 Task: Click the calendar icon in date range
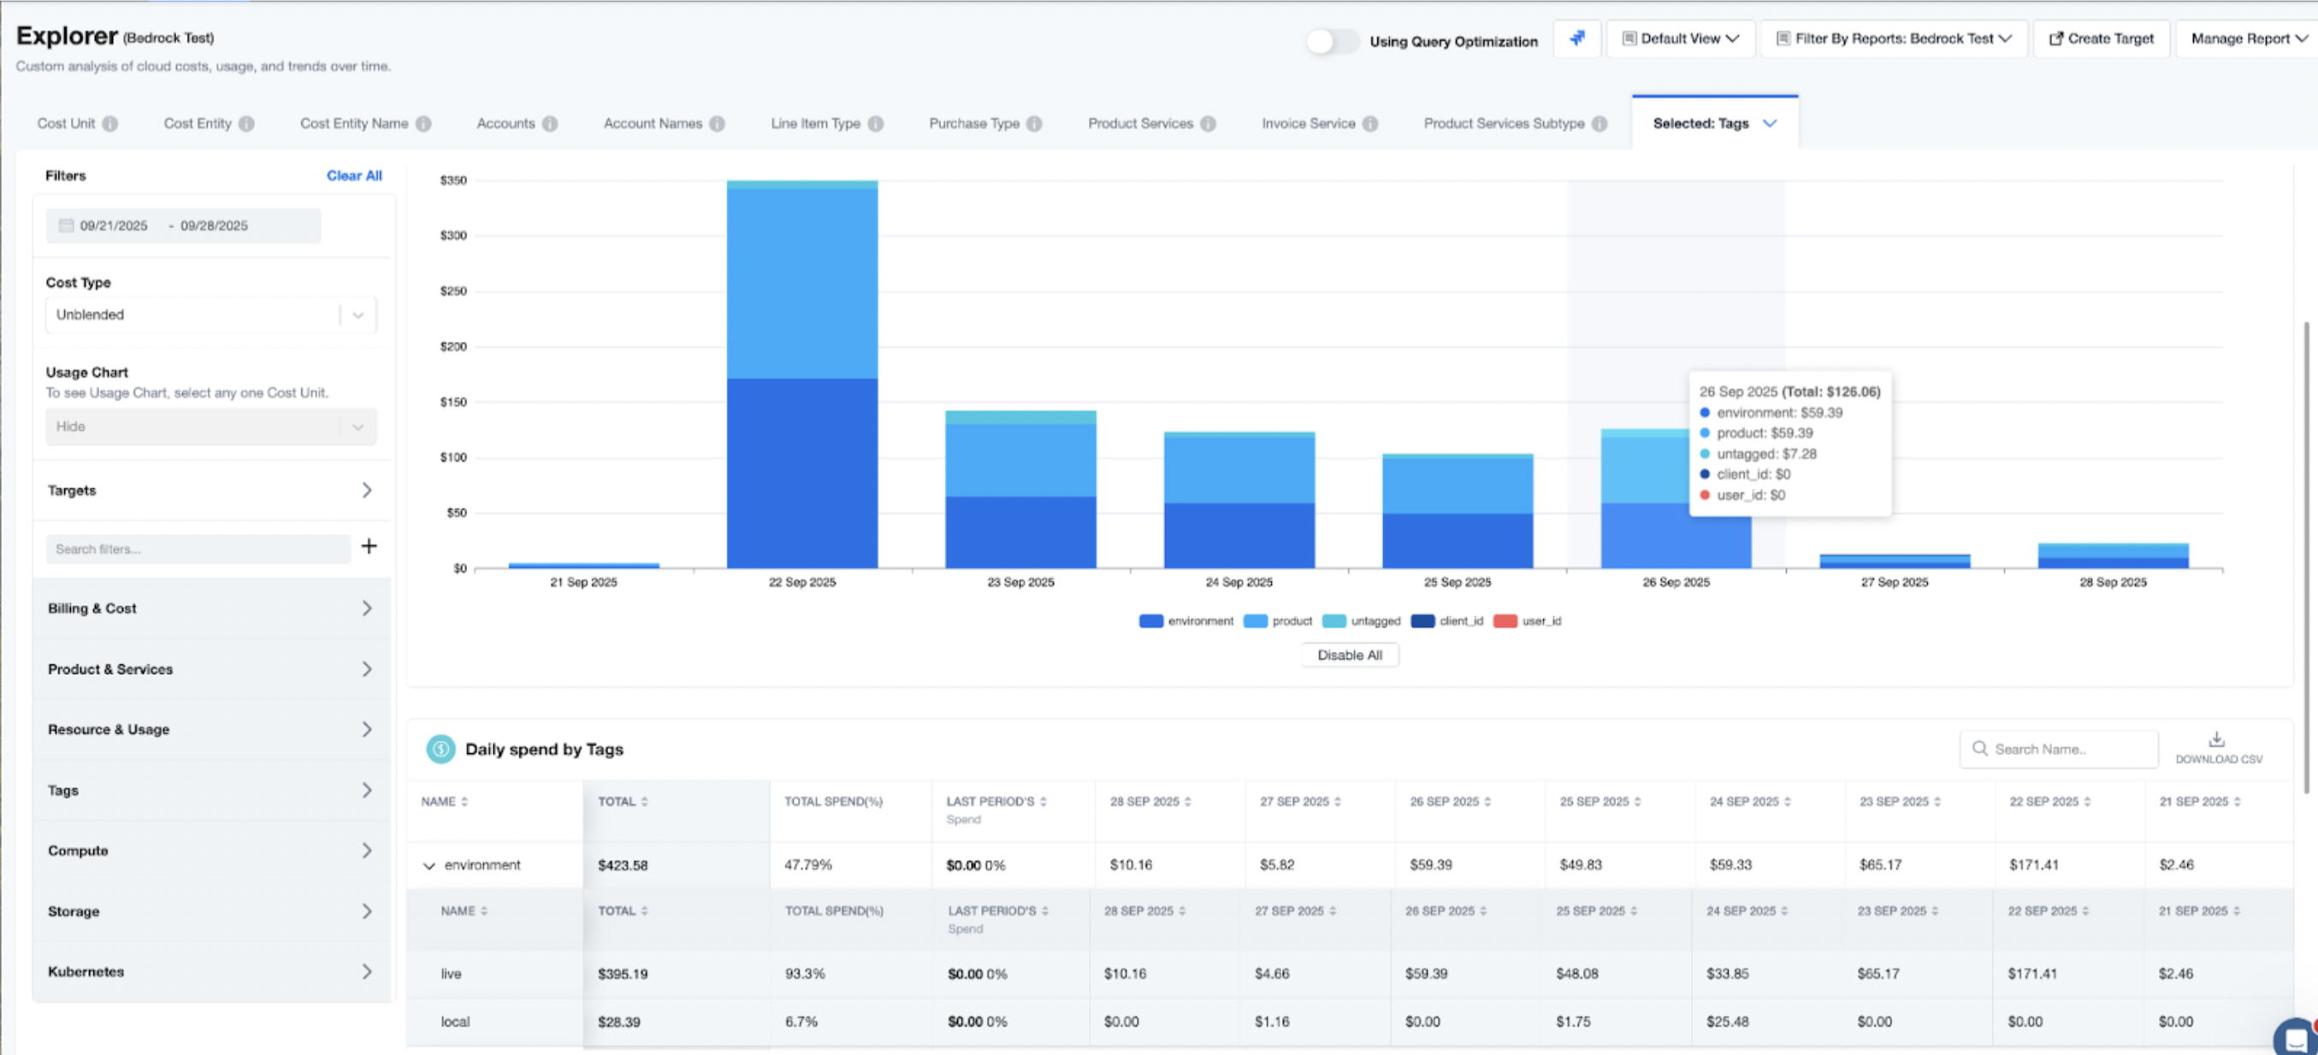pos(66,226)
